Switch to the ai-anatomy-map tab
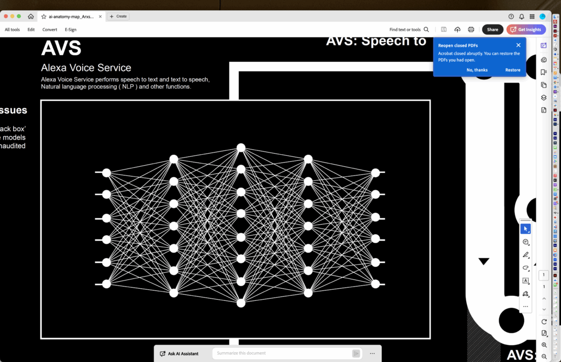The image size is (561, 362). tap(71, 16)
